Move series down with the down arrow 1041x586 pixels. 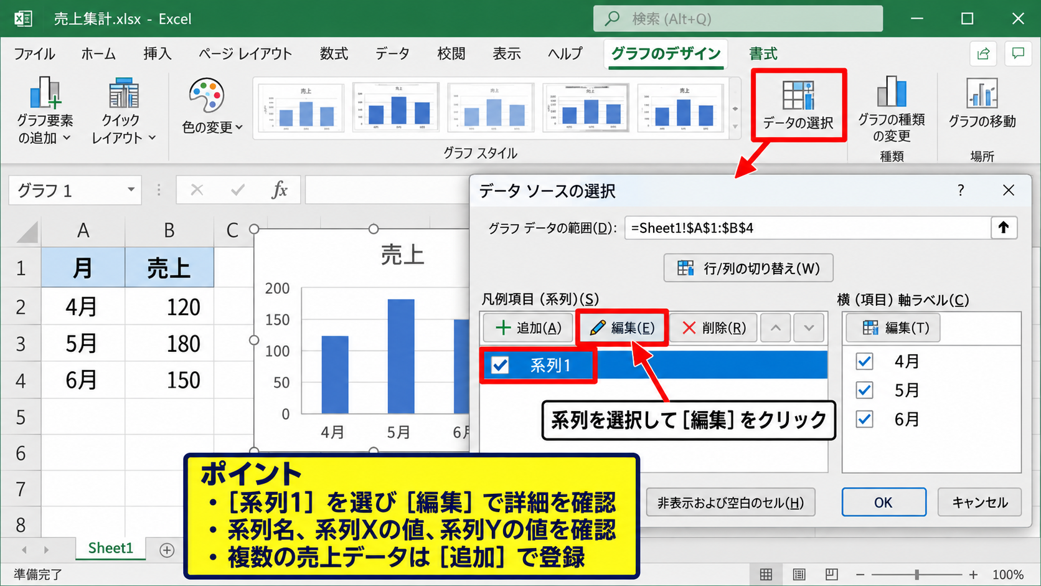(x=809, y=328)
